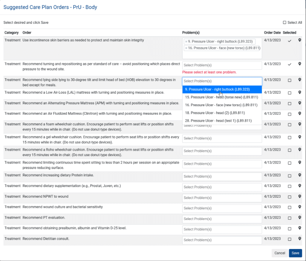Open Select Problem(s) for PT evaluation
The height and width of the screenshot is (261, 306).
(222, 219)
